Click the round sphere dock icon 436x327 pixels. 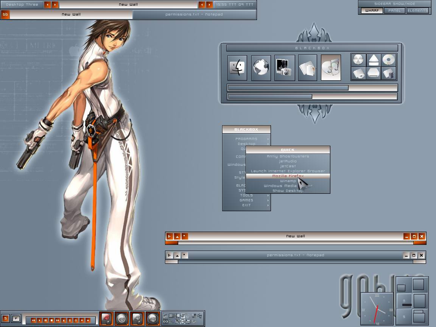coord(153,319)
